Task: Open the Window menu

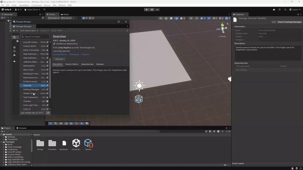Action: pyautogui.click(x=62, y=5)
